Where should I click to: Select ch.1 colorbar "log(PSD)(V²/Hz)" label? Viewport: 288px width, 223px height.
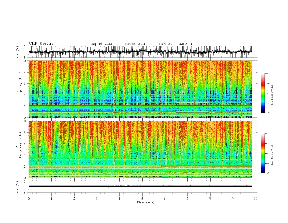pyautogui.click(x=272, y=95)
